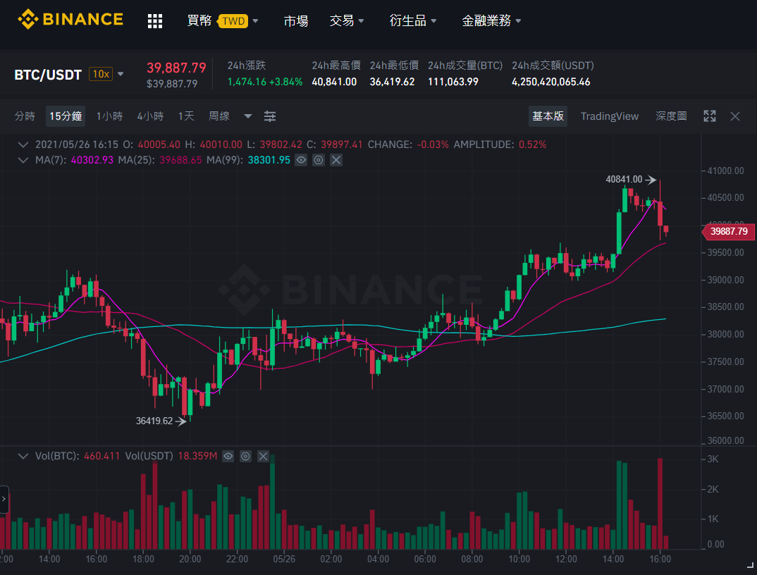
Task: Click the last price 39,887.79 header
Action: pyautogui.click(x=176, y=68)
